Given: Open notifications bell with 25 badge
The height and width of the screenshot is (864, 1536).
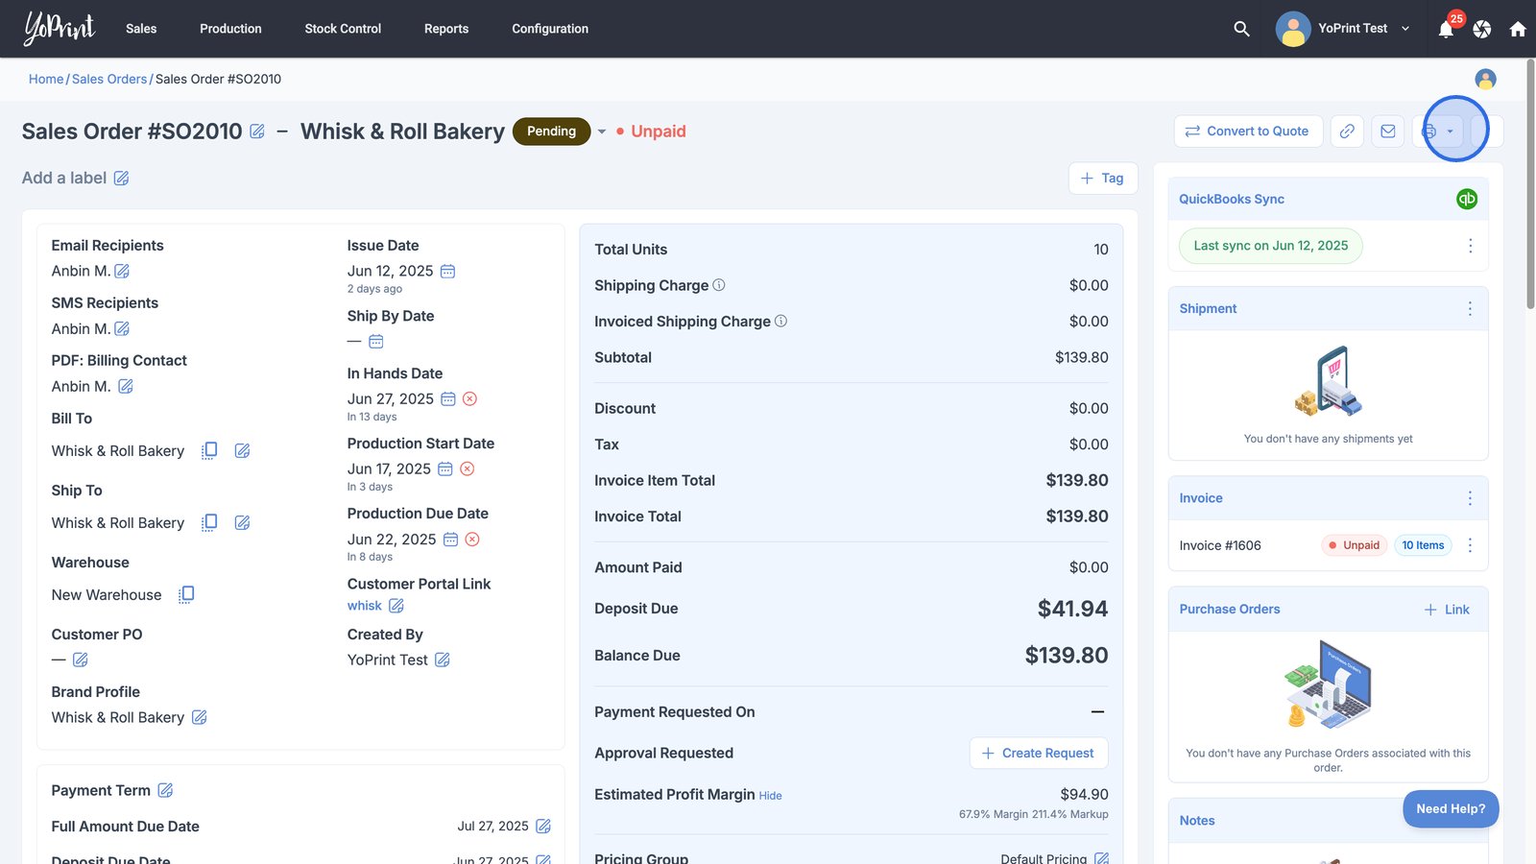Looking at the screenshot, I should (x=1446, y=29).
